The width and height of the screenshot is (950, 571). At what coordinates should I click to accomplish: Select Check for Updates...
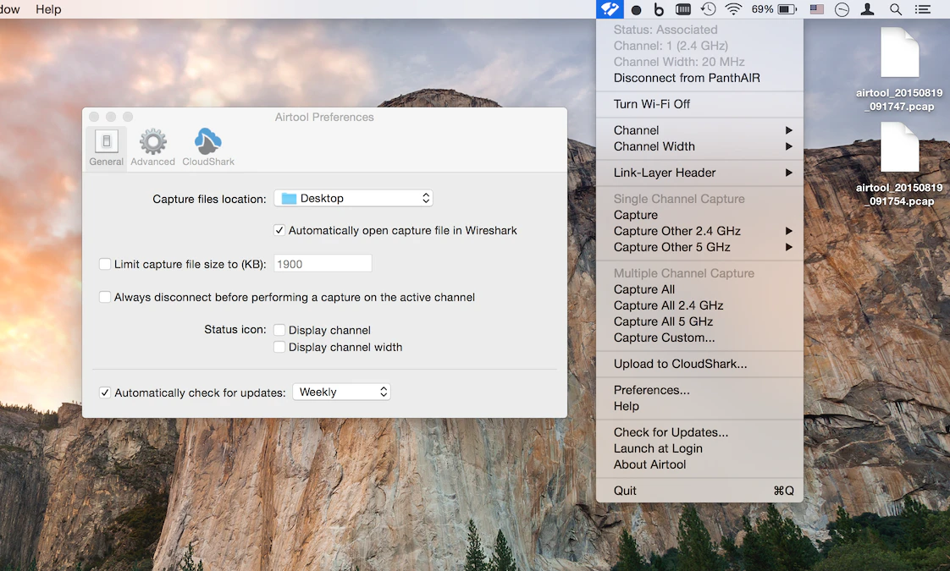(699, 432)
